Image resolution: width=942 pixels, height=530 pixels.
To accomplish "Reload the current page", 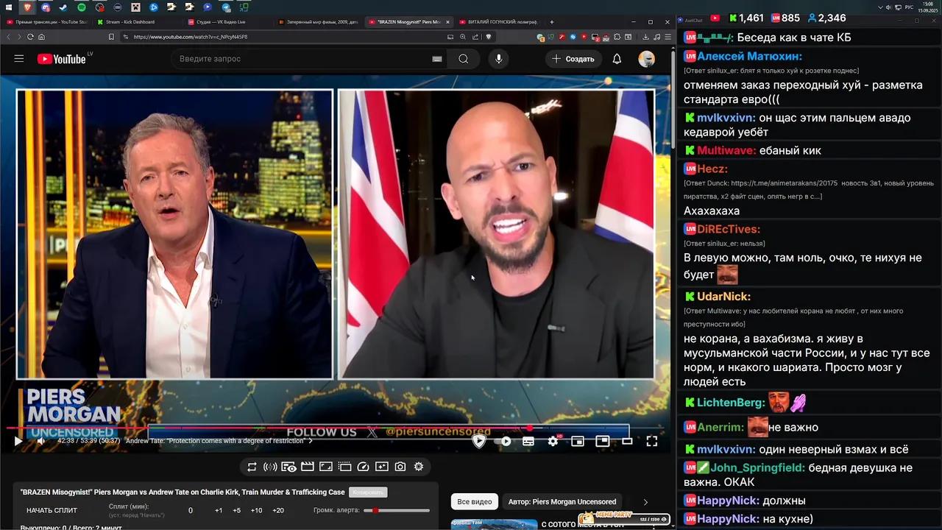I will 30,37.
